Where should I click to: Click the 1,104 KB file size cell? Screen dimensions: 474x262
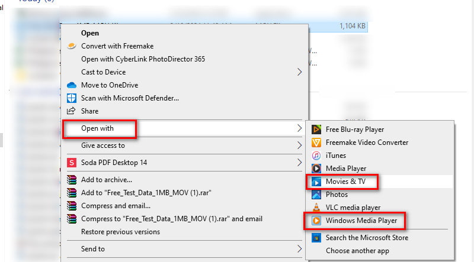tap(353, 26)
